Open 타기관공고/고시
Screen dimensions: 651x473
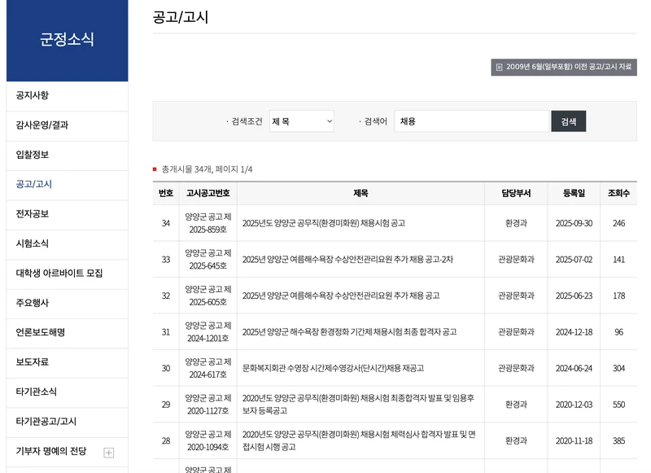coord(42,421)
